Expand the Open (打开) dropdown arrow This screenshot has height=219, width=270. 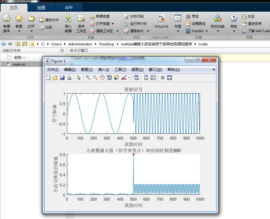pos(31,31)
